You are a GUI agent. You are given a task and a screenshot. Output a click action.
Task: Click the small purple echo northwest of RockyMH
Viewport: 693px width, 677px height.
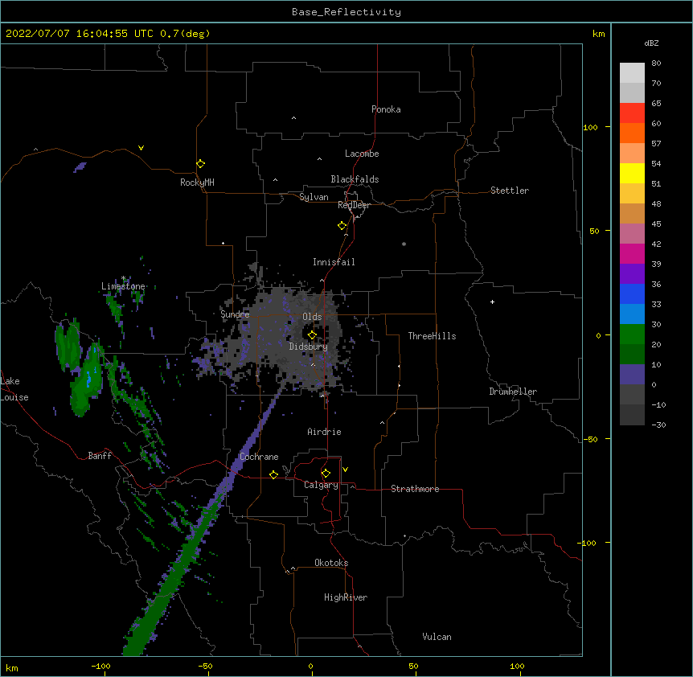pos(80,167)
